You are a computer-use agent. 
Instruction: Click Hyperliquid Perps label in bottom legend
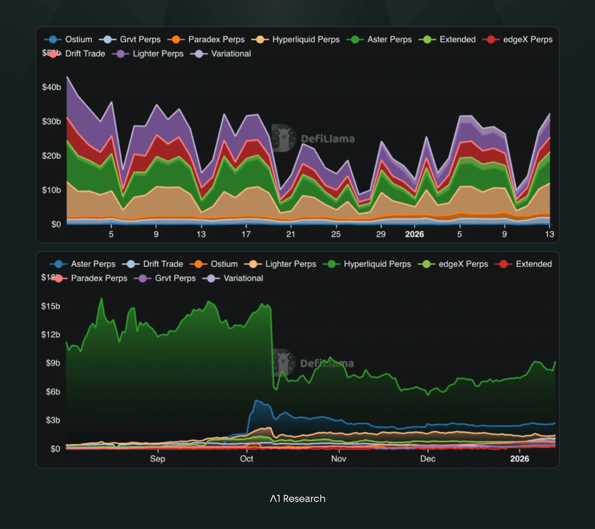point(377,264)
